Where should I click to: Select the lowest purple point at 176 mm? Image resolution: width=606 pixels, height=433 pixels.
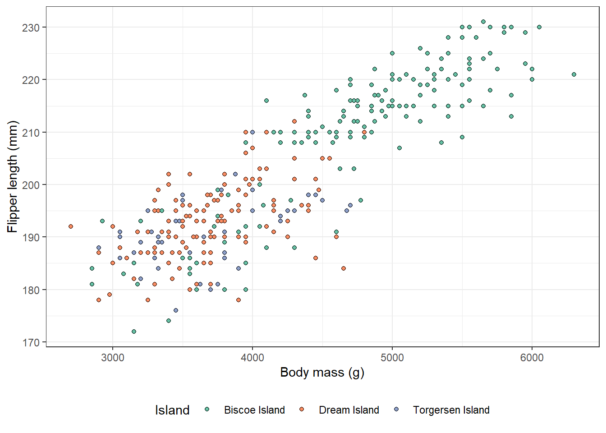click(x=176, y=310)
